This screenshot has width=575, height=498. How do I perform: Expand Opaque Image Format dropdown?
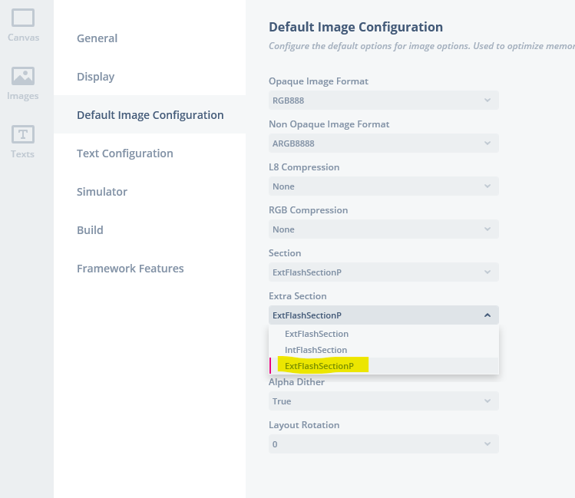coord(383,101)
